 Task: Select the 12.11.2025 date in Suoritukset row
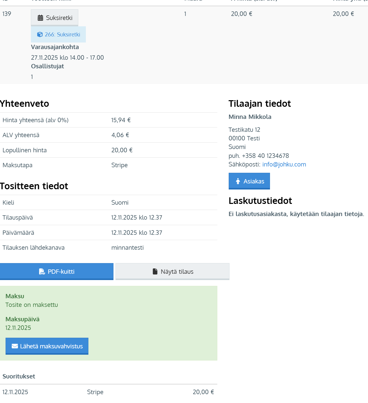coord(15,392)
